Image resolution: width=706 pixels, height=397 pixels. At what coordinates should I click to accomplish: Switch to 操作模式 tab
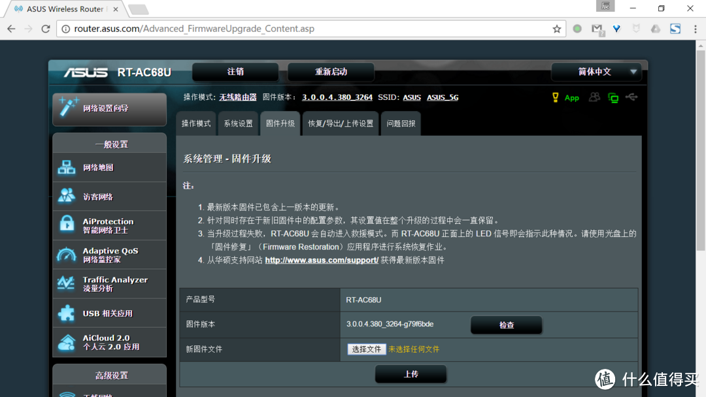click(x=196, y=123)
